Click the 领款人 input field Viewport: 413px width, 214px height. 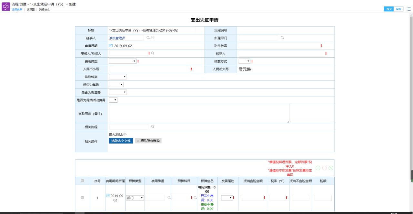click(x=282, y=53)
